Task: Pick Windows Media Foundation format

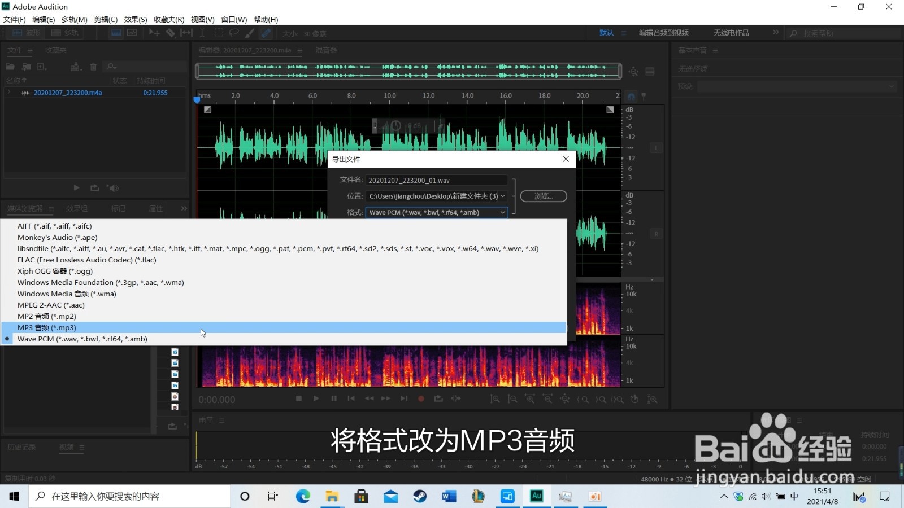Action: tap(284, 282)
